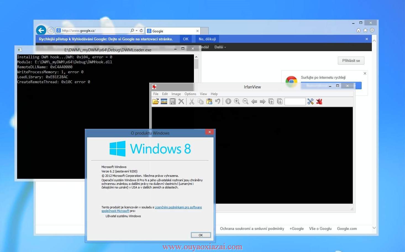The width and height of the screenshot is (405, 252).
Task: Click the Open file icon in IrfanView
Action: tap(156, 101)
